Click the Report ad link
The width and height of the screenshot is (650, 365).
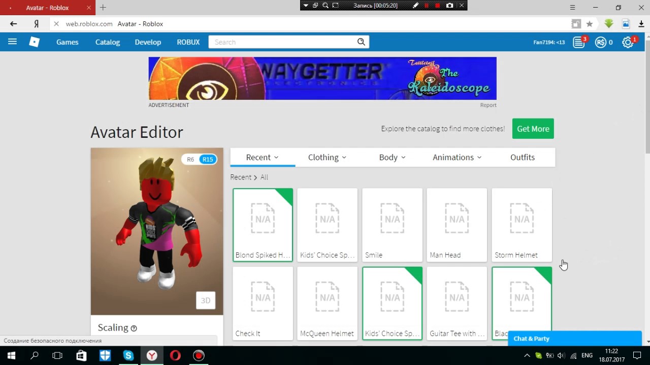pos(488,105)
